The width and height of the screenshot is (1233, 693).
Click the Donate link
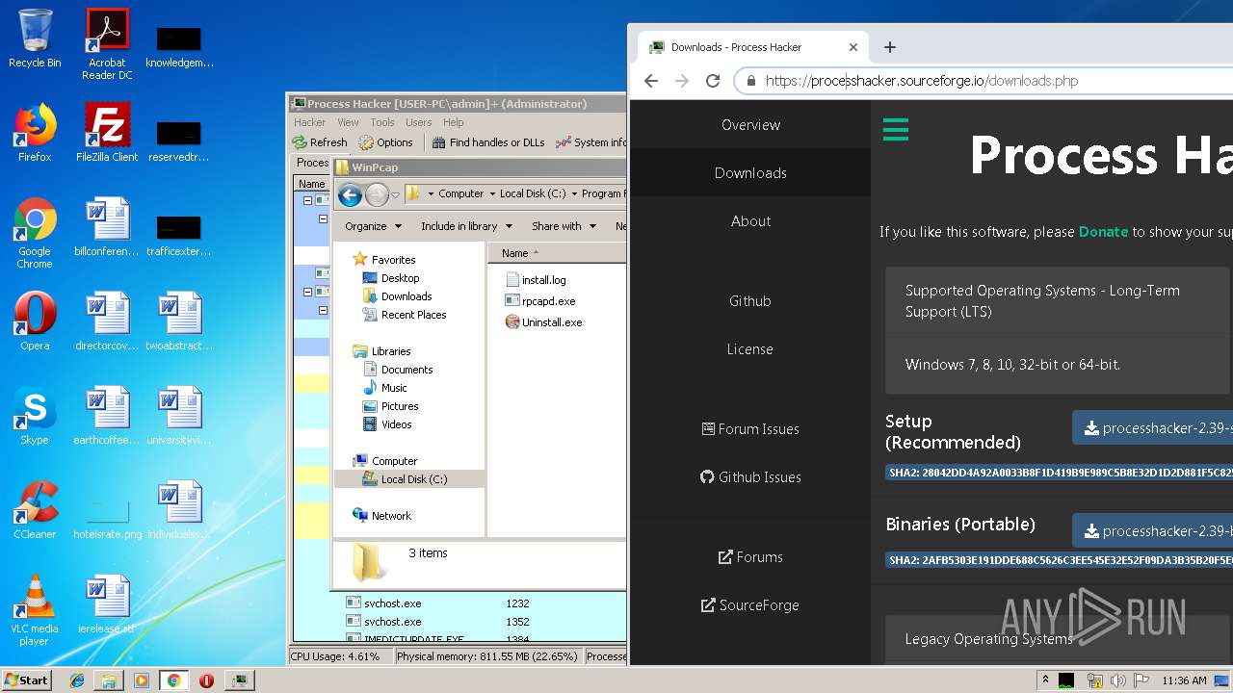[x=1103, y=232]
